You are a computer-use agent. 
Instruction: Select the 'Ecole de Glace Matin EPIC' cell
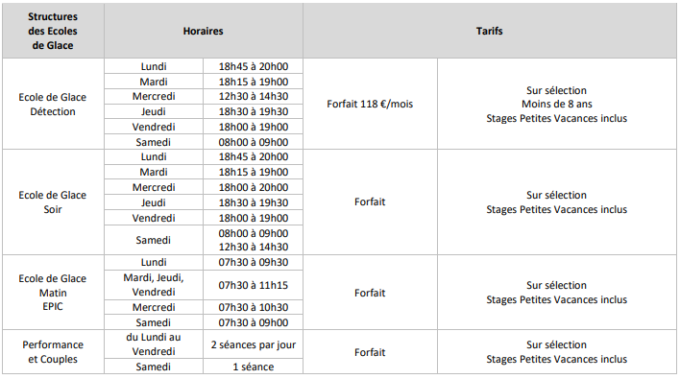(53, 293)
